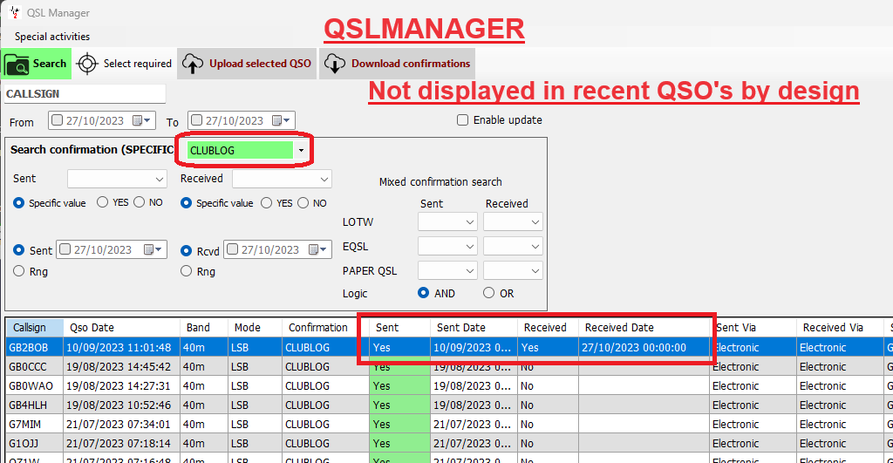This screenshot has height=463, width=893.
Task: Sort by the Confirmation column header
Action: (x=325, y=328)
